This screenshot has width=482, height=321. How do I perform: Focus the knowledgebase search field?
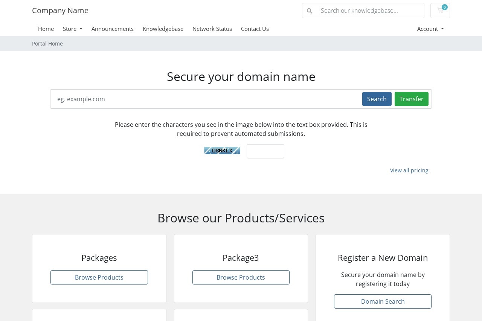click(x=370, y=11)
